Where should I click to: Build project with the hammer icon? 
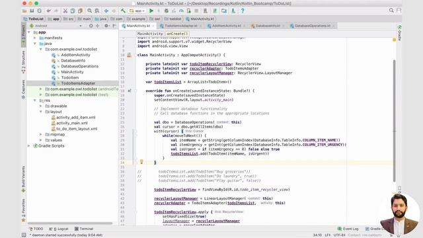click(x=123, y=11)
